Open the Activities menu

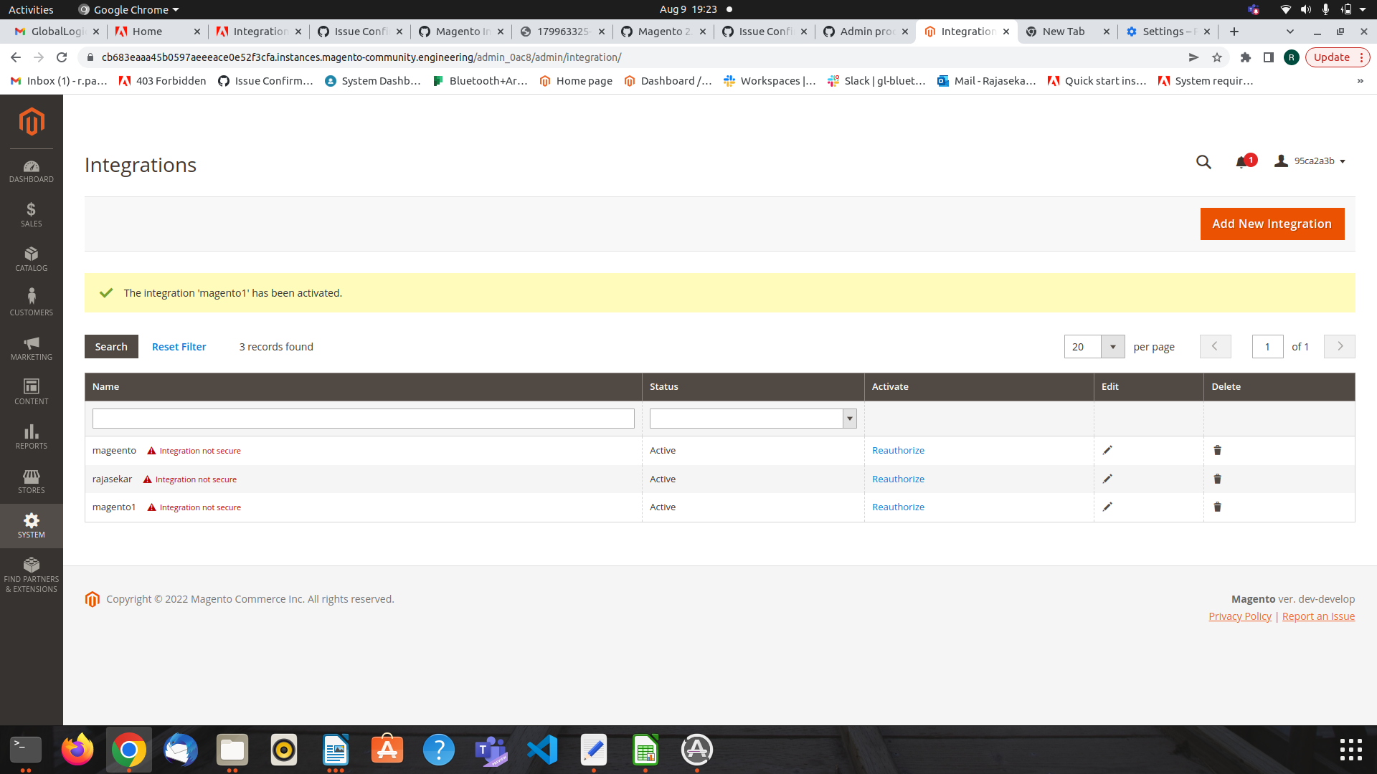click(x=31, y=9)
